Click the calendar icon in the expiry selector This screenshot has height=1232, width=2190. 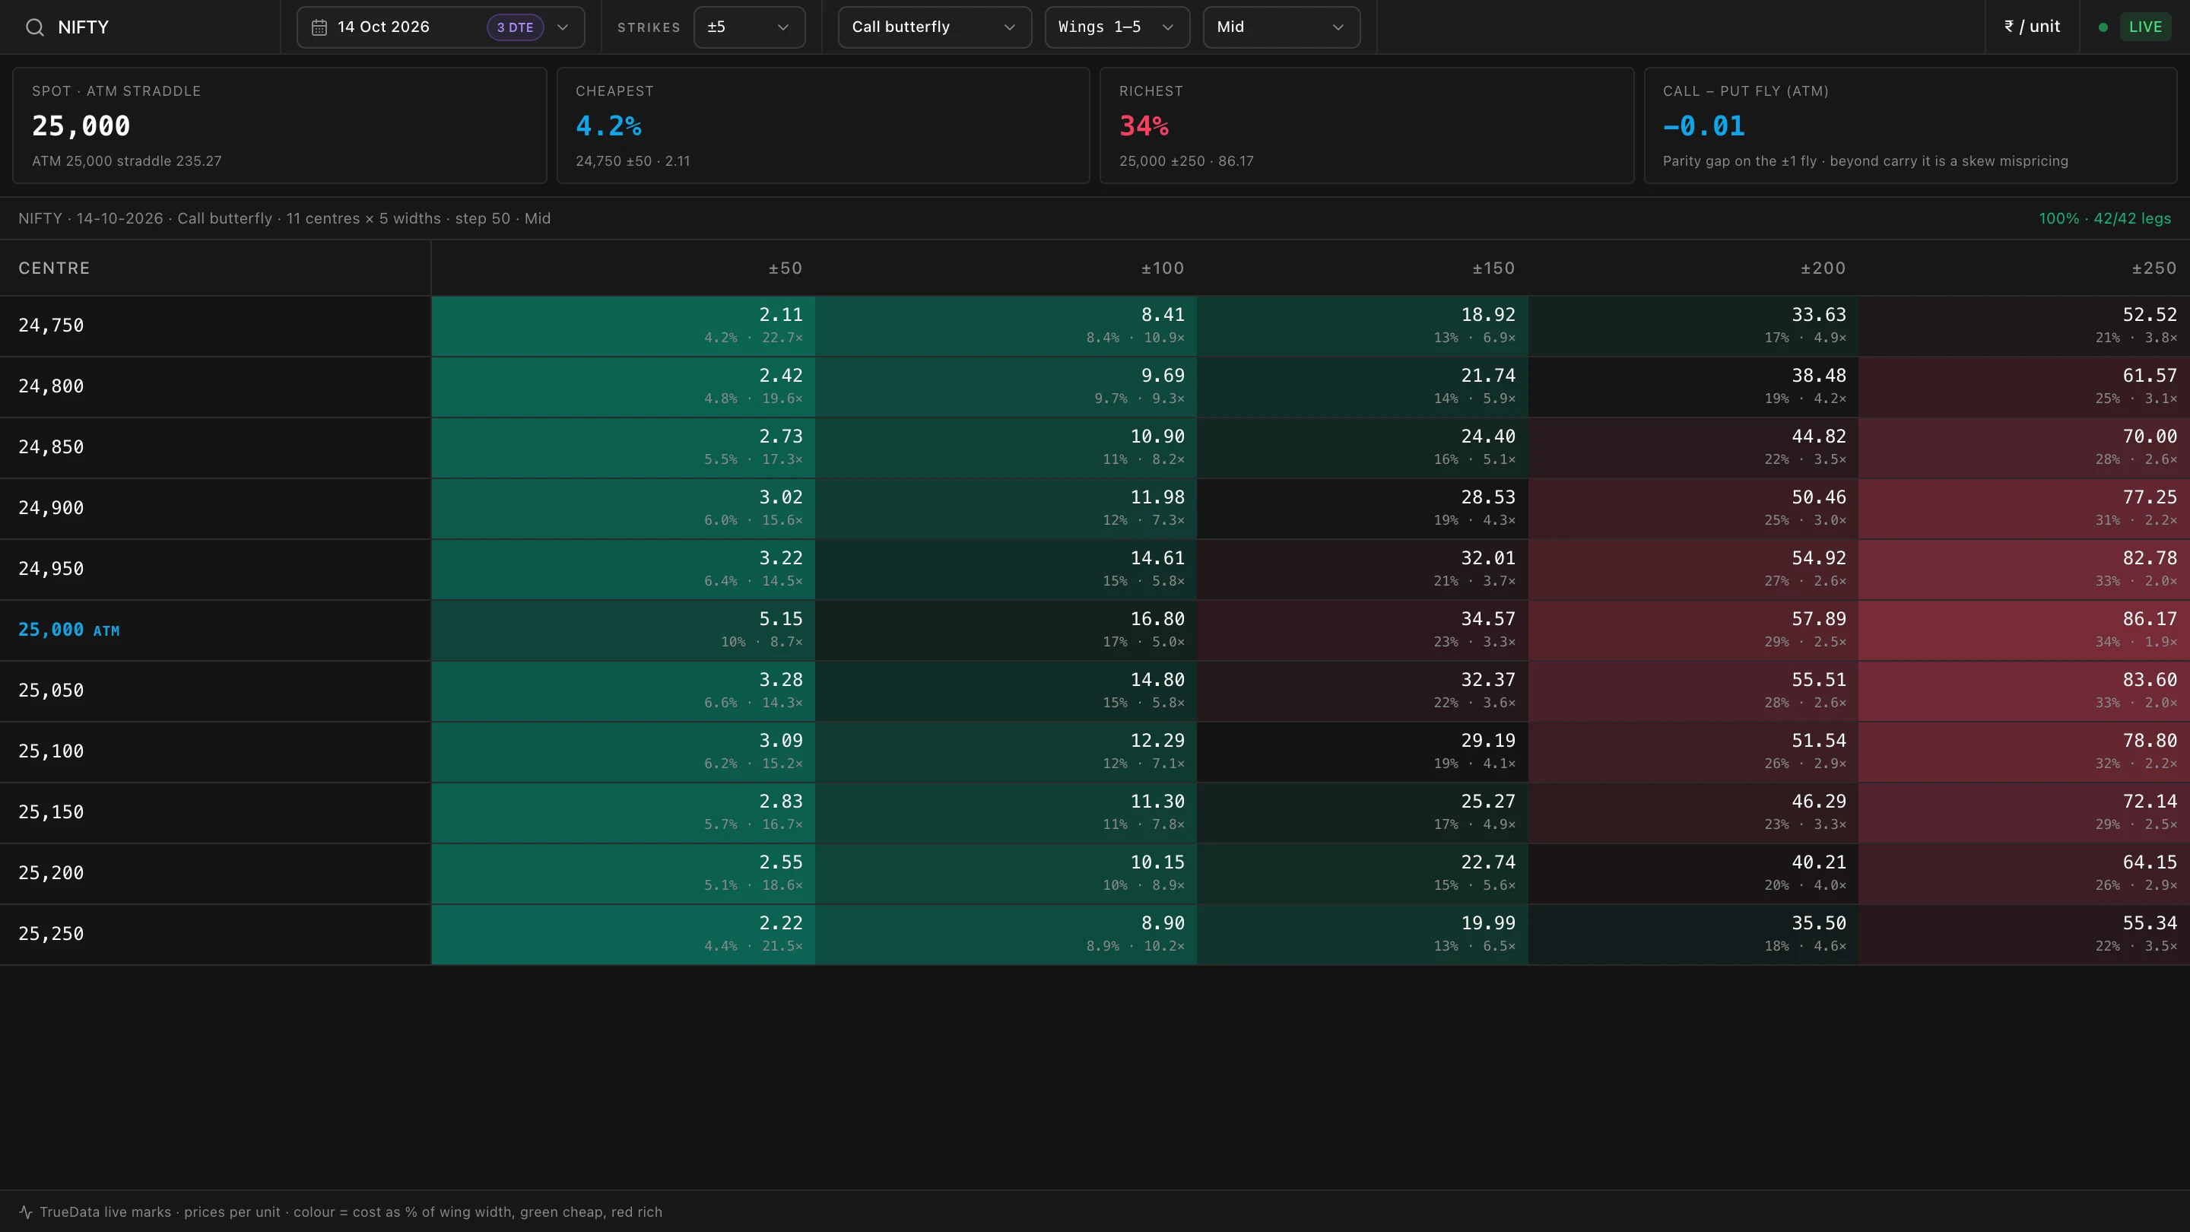pos(319,27)
